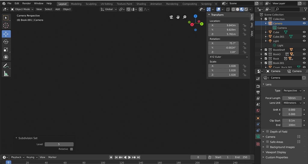Lock the Rotation Z value
308x164 pixels.
[244, 52]
